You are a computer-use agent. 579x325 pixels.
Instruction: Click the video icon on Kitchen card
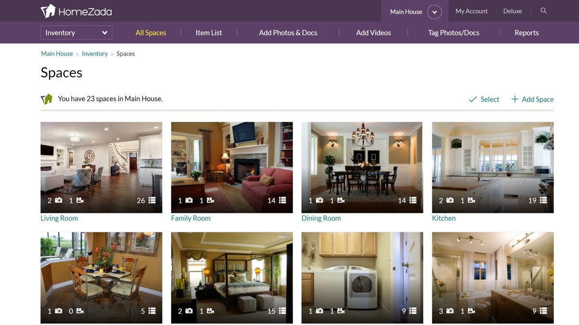point(471,200)
